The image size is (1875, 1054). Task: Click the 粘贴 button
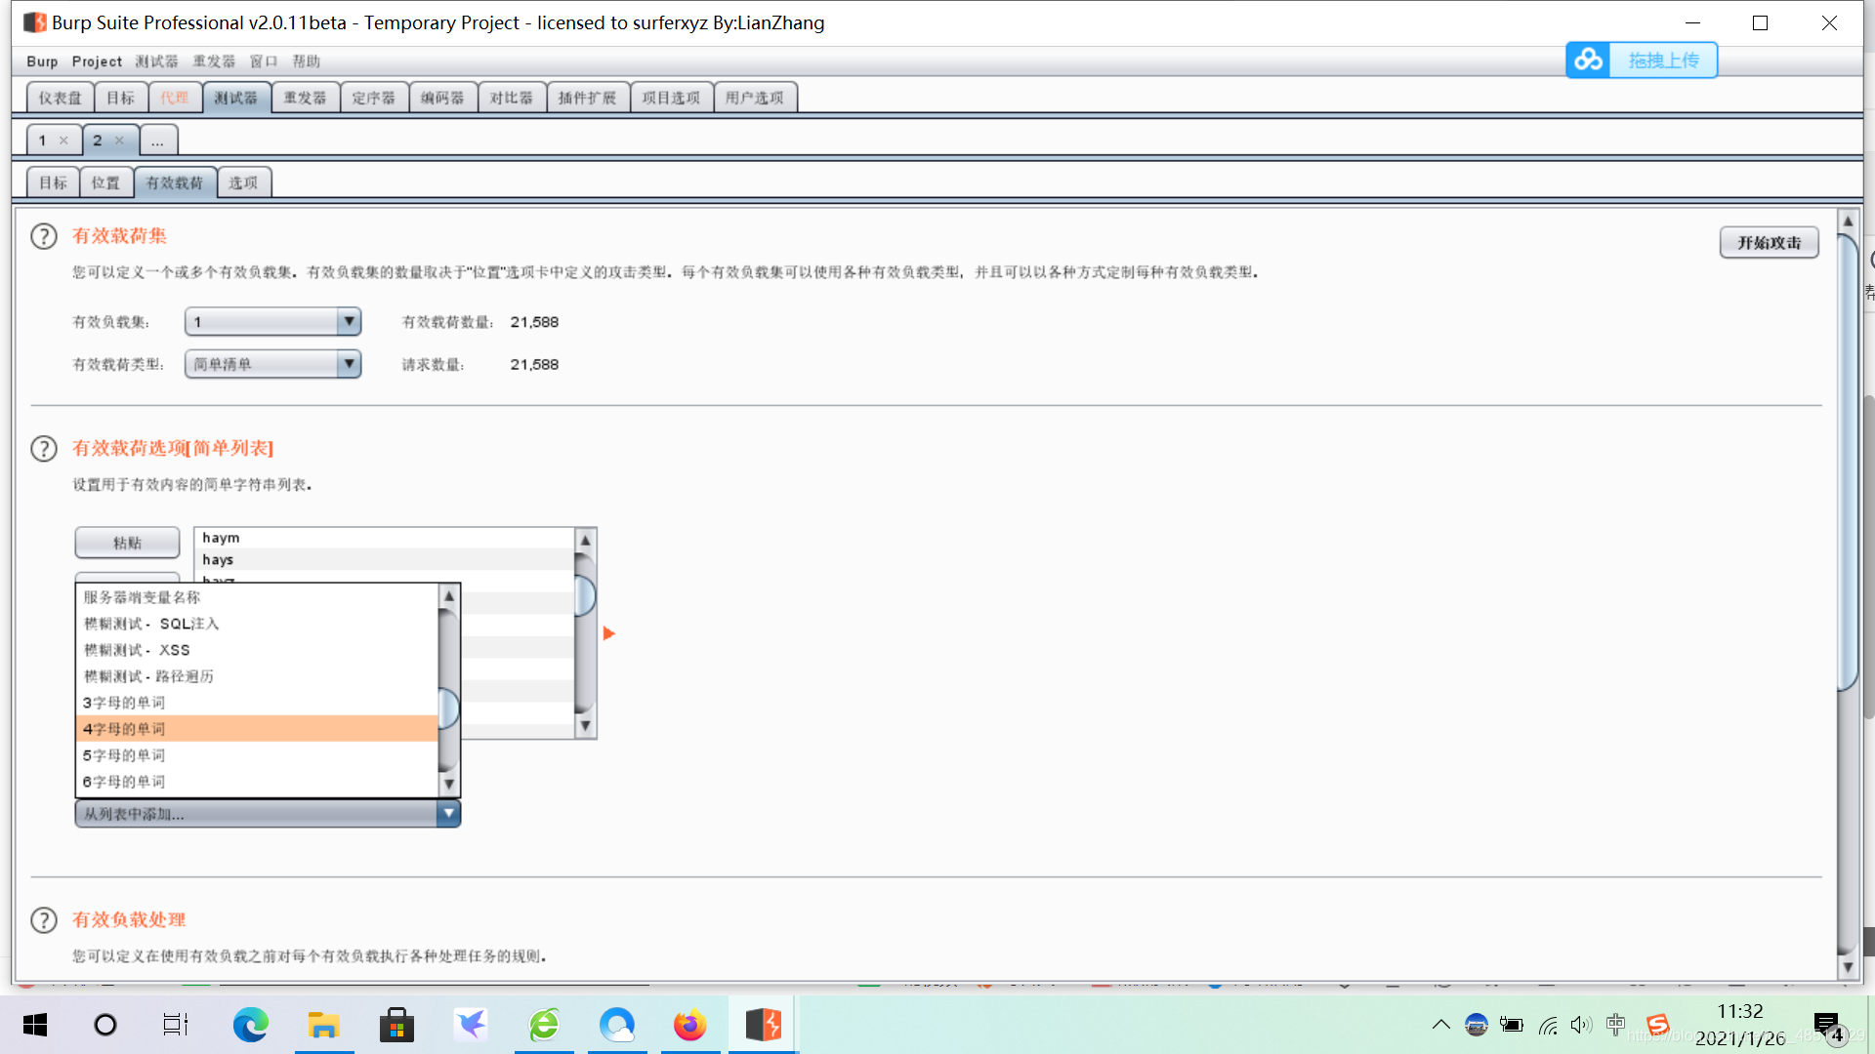[x=127, y=543]
